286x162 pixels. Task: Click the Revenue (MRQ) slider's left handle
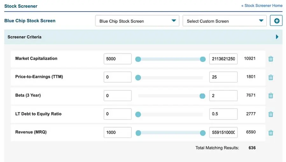coord(138,133)
